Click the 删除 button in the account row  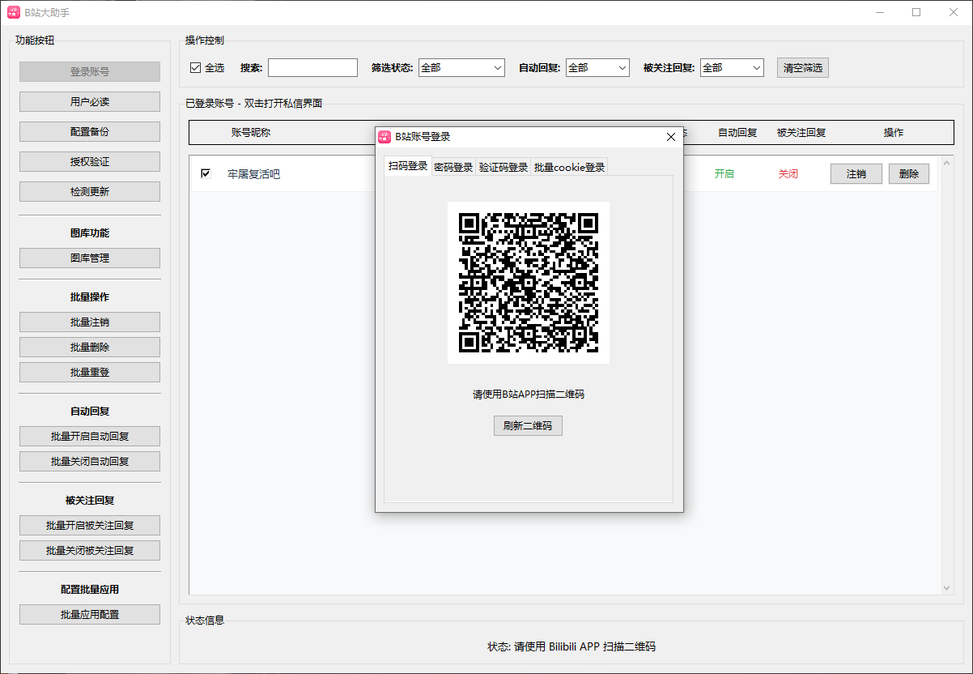click(908, 173)
